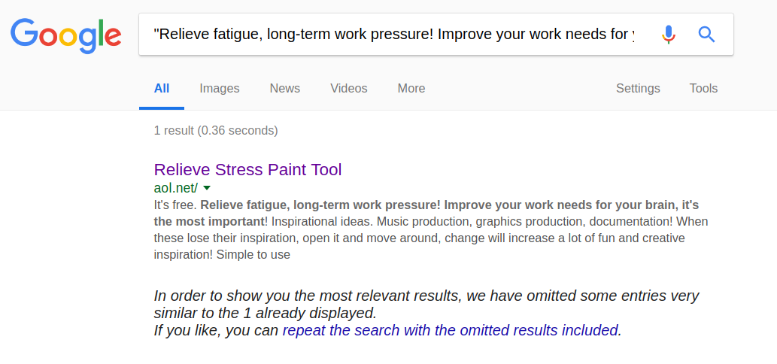Click the Google logo
This screenshot has height=364, width=777.
click(x=66, y=35)
